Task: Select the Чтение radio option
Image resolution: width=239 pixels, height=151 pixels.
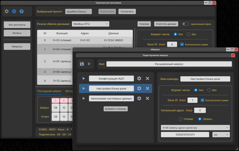Action: 180,119
